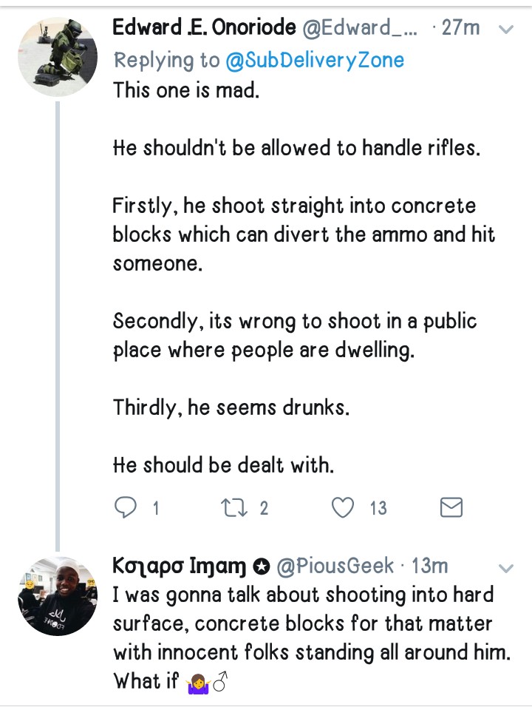Open the reply text about shooting into hard surface
Screen dimensions: 532x724
tap(303, 625)
